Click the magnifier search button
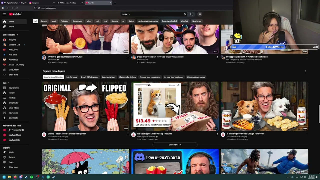 click(191, 14)
